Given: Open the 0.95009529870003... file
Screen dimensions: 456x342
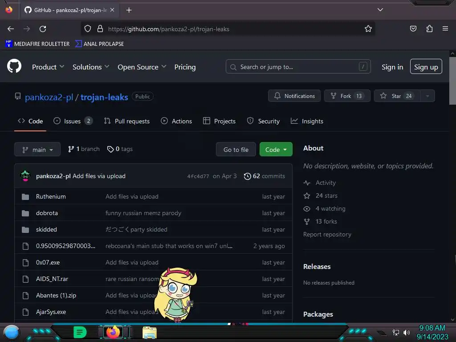Looking at the screenshot, I should click(x=66, y=246).
